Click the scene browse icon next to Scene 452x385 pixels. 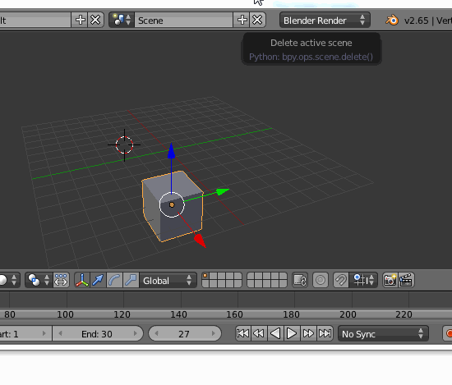tap(122, 21)
